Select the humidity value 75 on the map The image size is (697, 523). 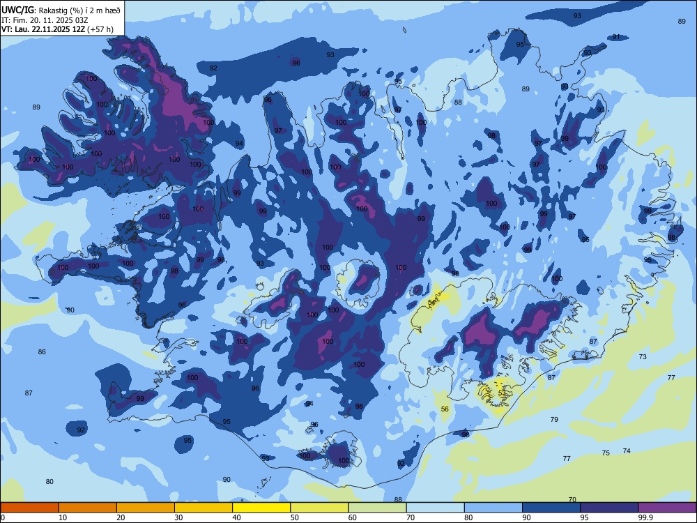coord(606,453)
